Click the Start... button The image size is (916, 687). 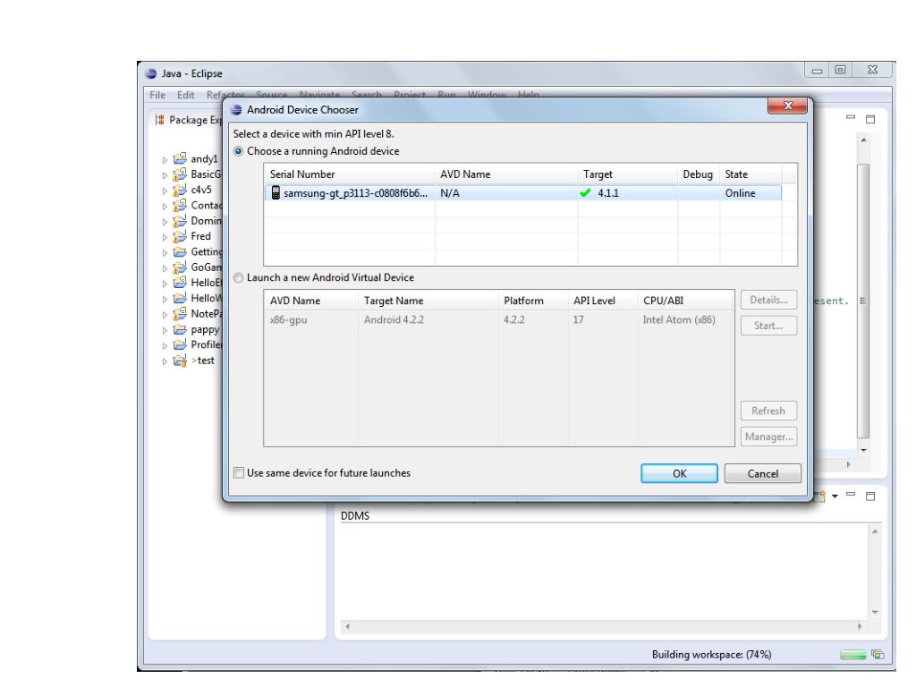point(768,326)
